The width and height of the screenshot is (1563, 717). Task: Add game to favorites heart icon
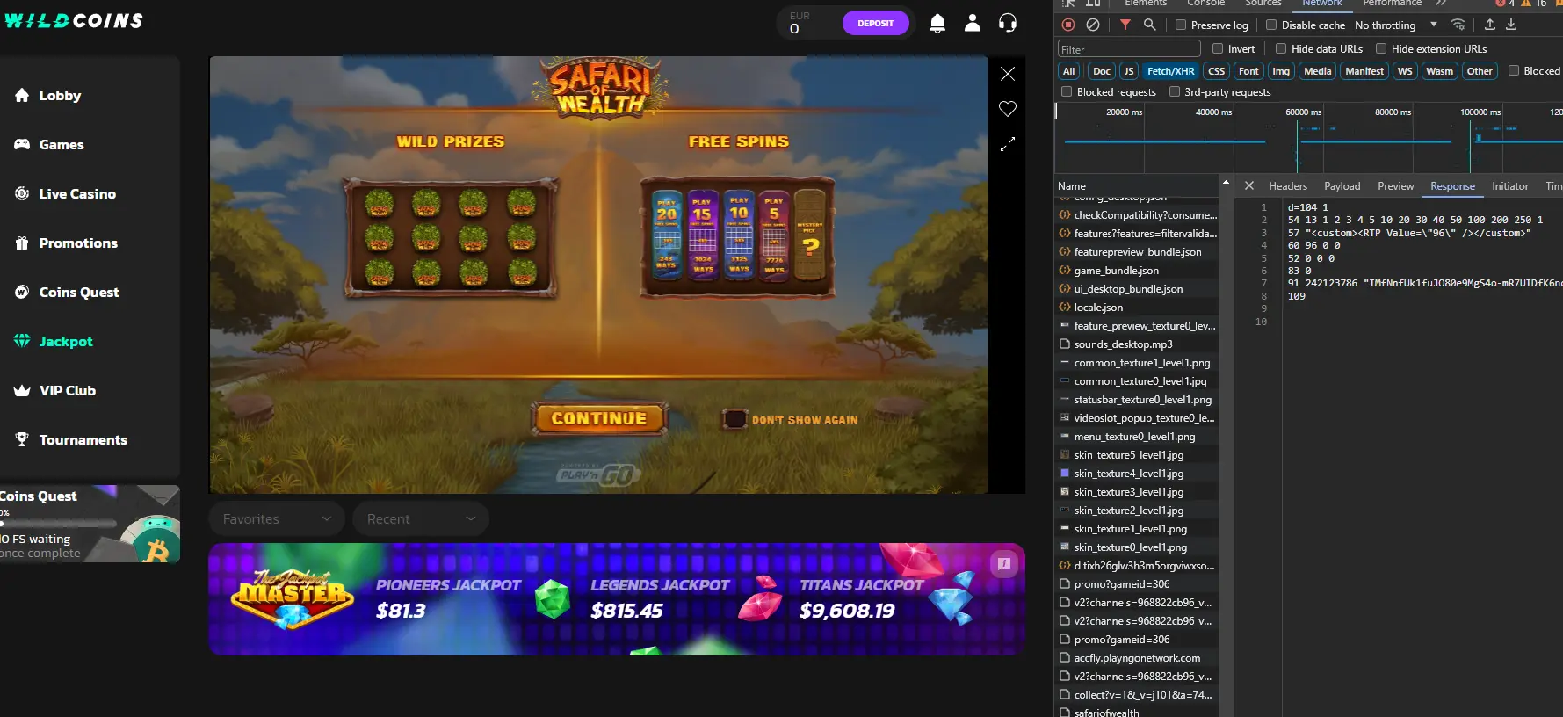click(1008, 109)
